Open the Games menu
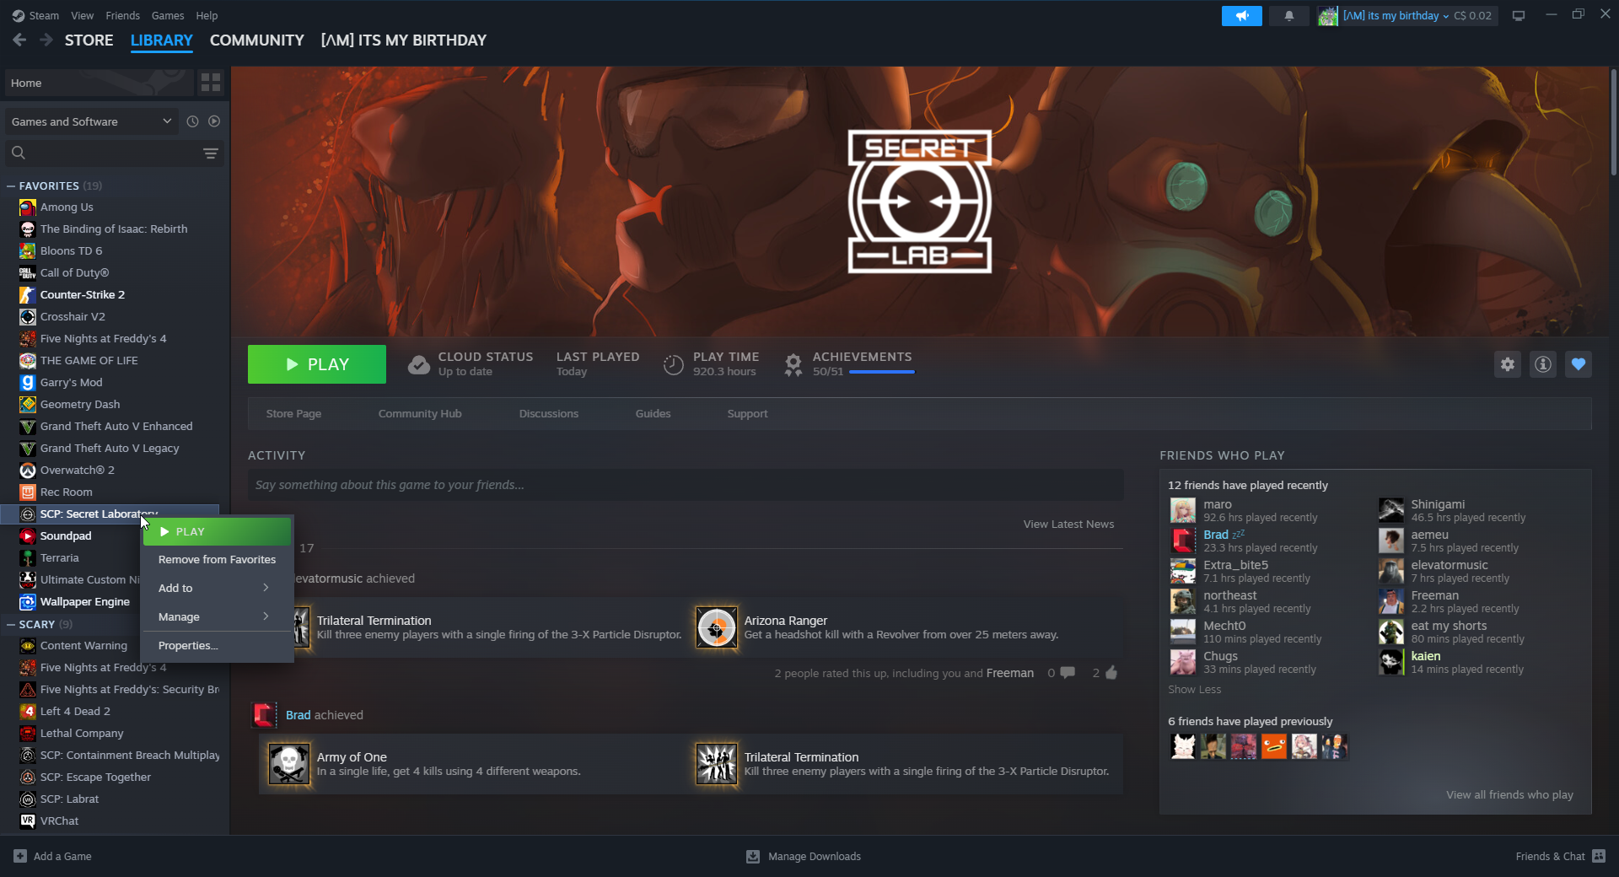This screenshot has height=877, width=1619. point(168,15)
